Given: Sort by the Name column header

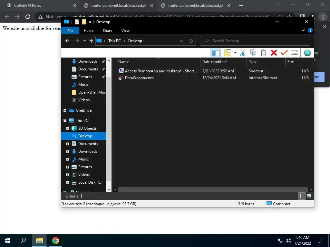Looking at the screenshot, I should coord(156,62).
